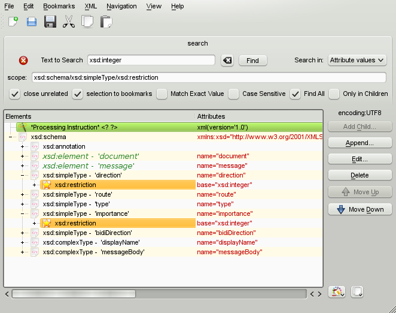Click the floppy disk Save icon
This screenshot has width=396, height=313.
click(50, 22)
